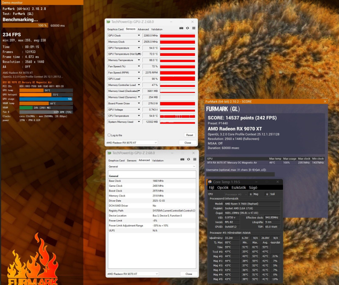Open hamburger menu in GPU-Z Sensors window
This screenshot has height=285, width=339.
pos(194,28)
